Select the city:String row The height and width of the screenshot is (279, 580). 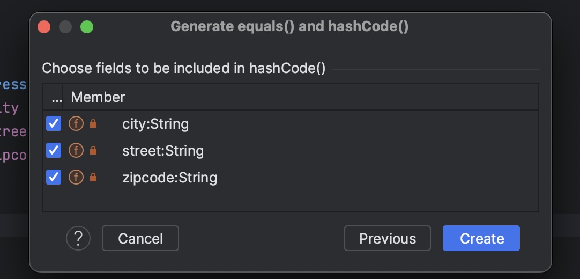point(155,124)
